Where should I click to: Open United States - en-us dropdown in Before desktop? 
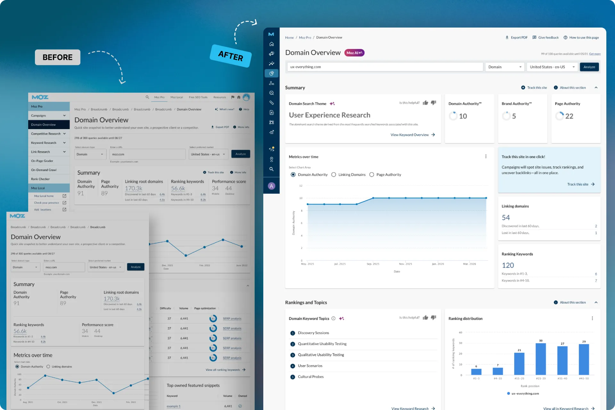(209, 154)
